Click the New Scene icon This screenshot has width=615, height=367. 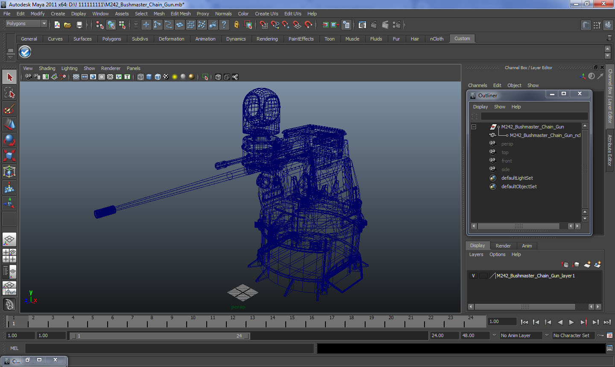coord(57,25)
